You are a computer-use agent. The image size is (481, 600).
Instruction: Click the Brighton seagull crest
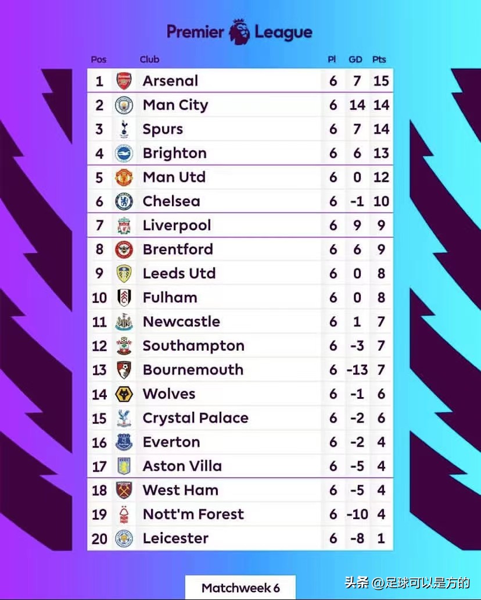tap(124, 153)
